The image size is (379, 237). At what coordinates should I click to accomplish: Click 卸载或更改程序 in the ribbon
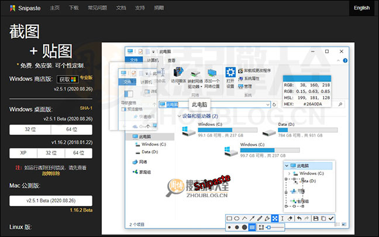(254, 71)
